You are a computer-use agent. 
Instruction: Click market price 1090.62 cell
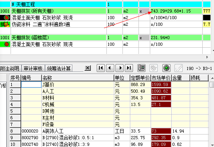pyautogui.click(x=161, y=91)
